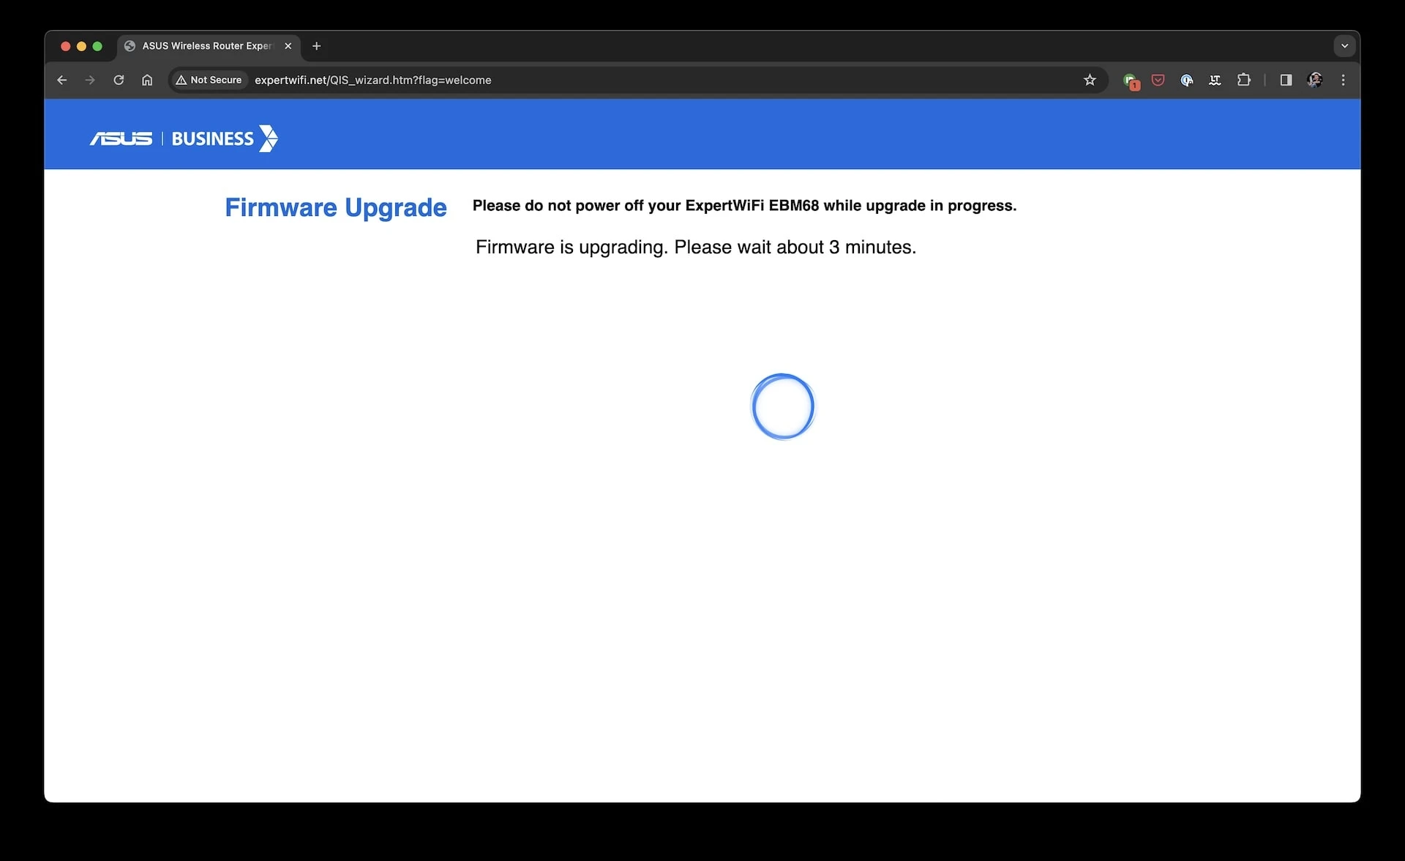Click the browser forward arrow

tap(90, 80)
